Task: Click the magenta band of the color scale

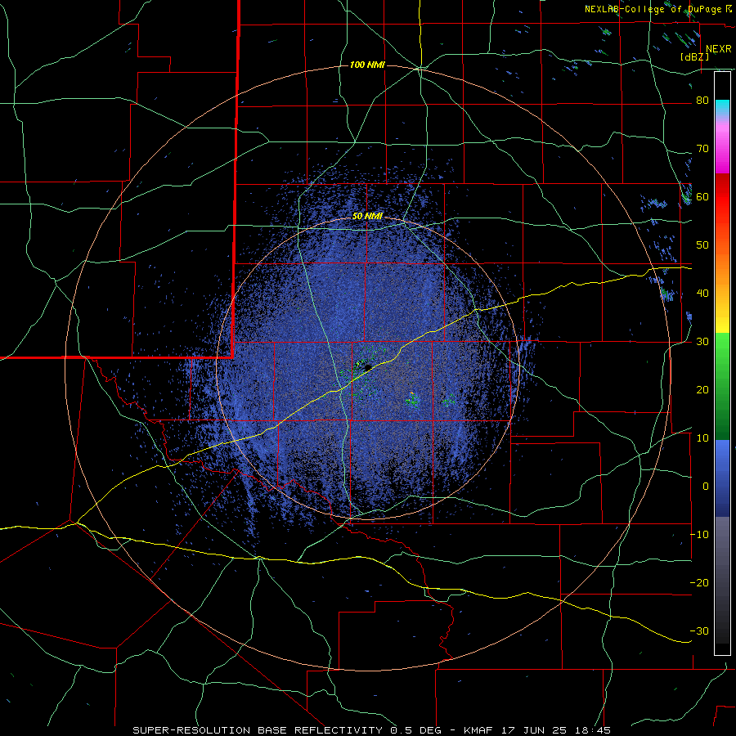Action: coord(722,150)
